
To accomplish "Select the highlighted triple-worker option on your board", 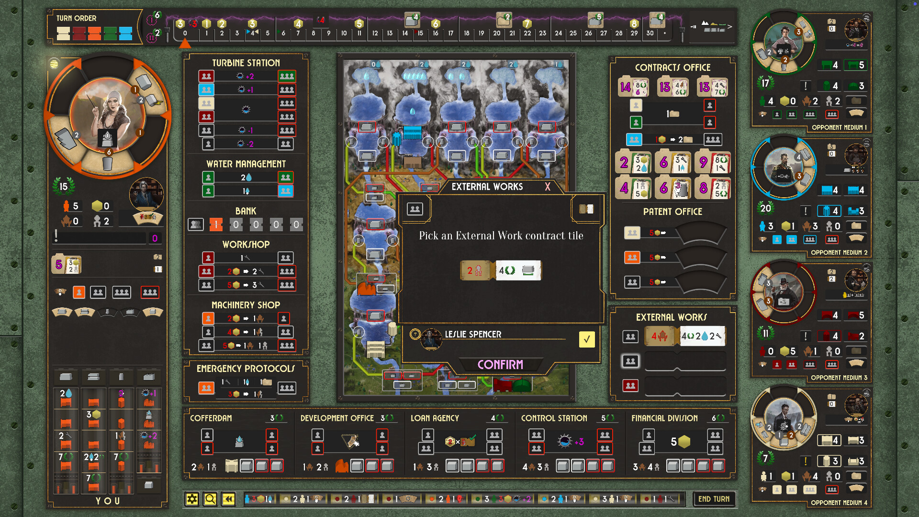I will [150, 292].
